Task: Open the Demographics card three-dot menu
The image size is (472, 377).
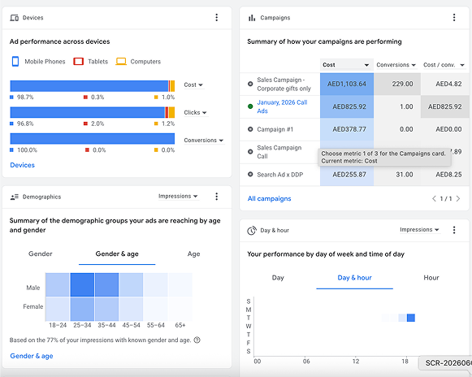Action: 216,197
